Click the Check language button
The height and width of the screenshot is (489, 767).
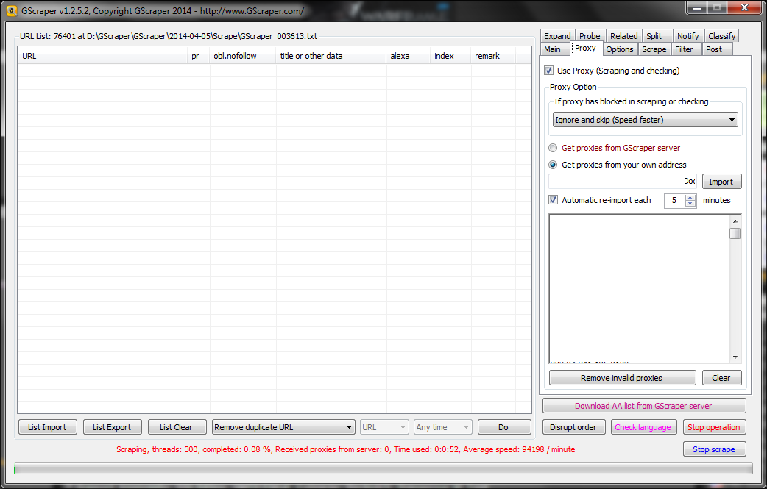coord(643,427)
